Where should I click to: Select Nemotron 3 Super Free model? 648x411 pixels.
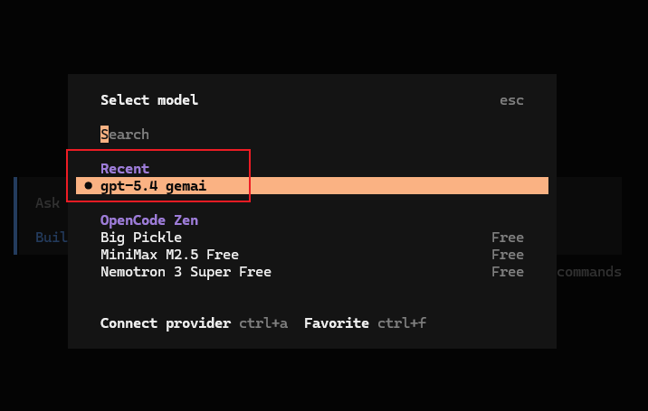[186, 272]
